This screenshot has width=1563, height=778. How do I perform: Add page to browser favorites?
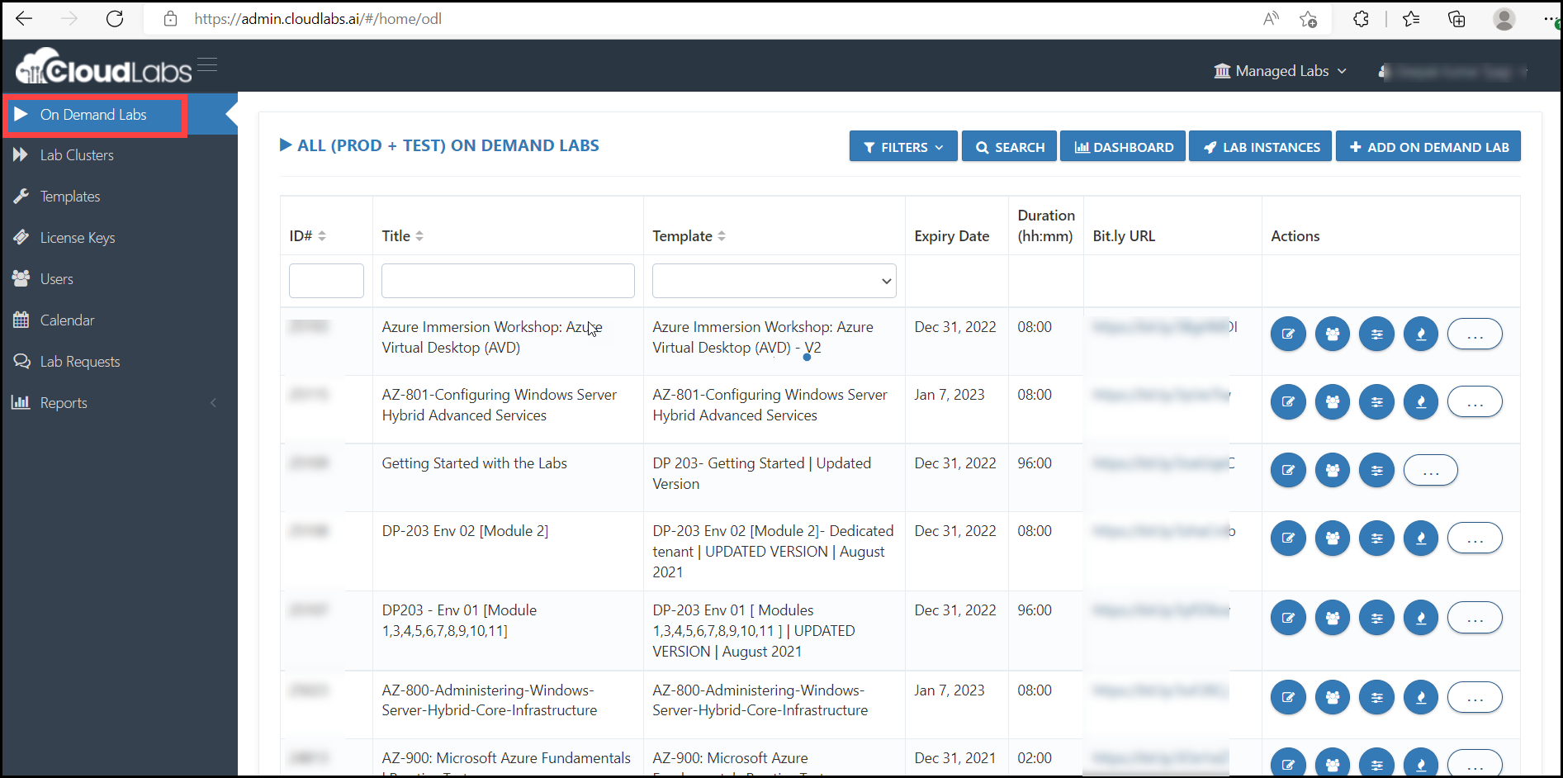[x=1308, y=19]
